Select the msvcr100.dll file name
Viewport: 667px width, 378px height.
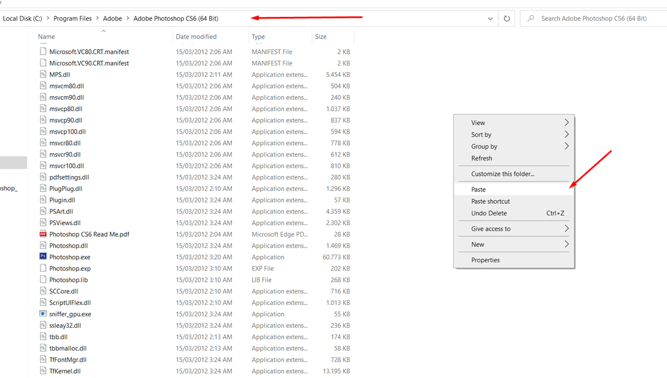tap(67, 166)
